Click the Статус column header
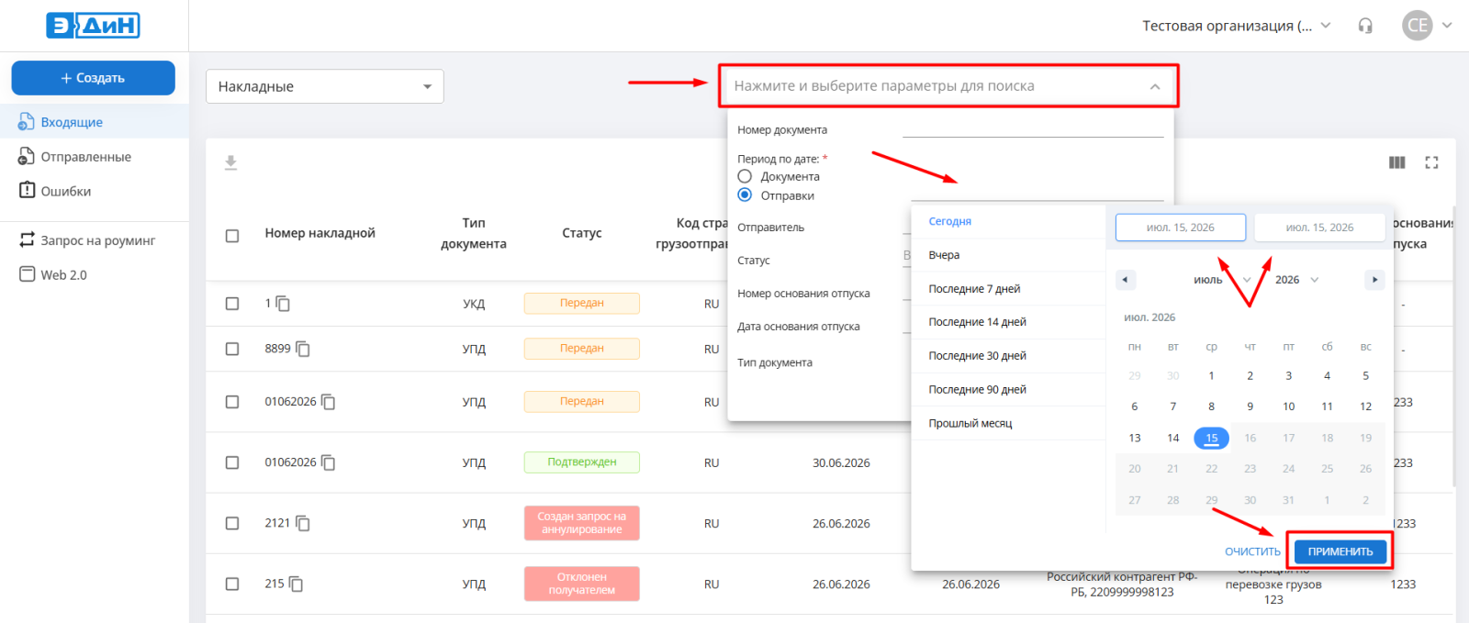This screenshot has width=1469, height=623. (582, 233)
